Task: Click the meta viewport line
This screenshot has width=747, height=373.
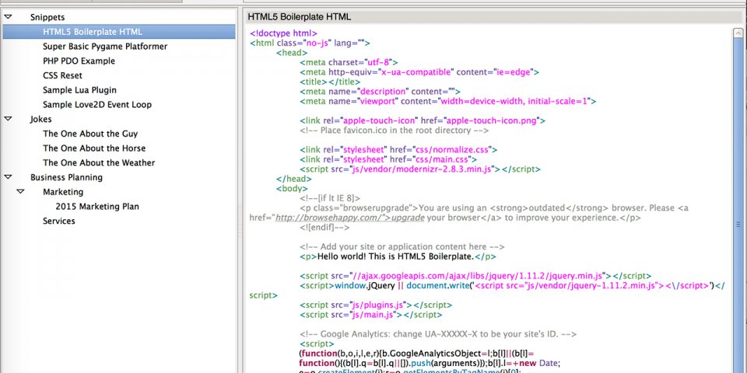Action: tap(448, 101)
